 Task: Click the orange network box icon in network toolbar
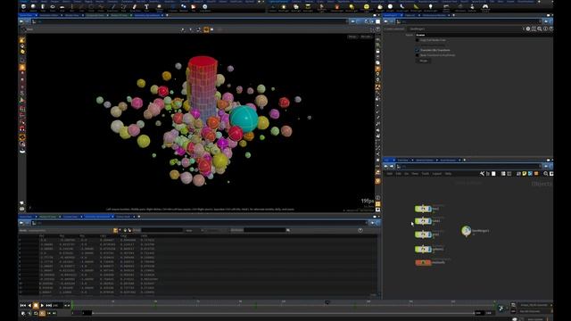tap(536, 174)
